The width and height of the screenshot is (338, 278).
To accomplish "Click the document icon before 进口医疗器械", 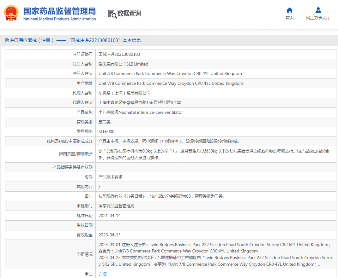I will pos(7,40).
